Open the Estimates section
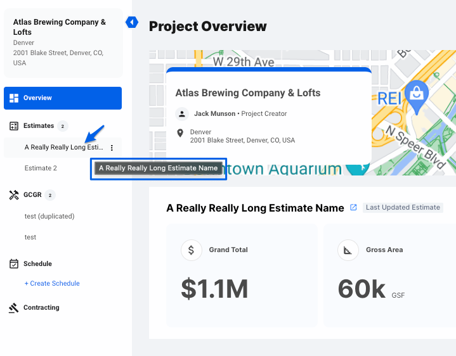The width and height of the screenshot is (456, 356). click(x=39, y=125)
